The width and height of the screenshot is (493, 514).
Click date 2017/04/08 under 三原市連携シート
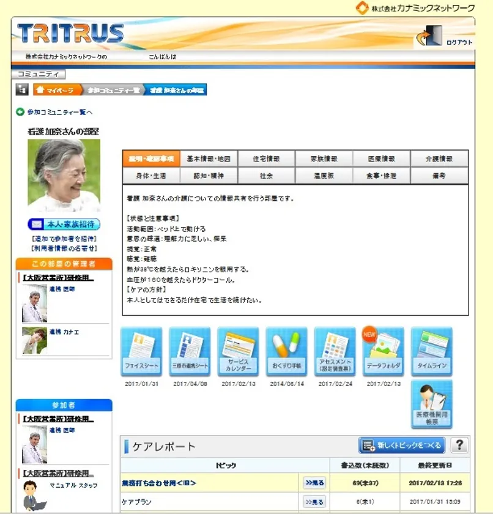point(190,384)
